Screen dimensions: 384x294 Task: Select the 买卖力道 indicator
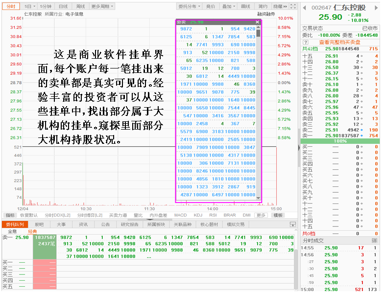(x=118, y=215)
